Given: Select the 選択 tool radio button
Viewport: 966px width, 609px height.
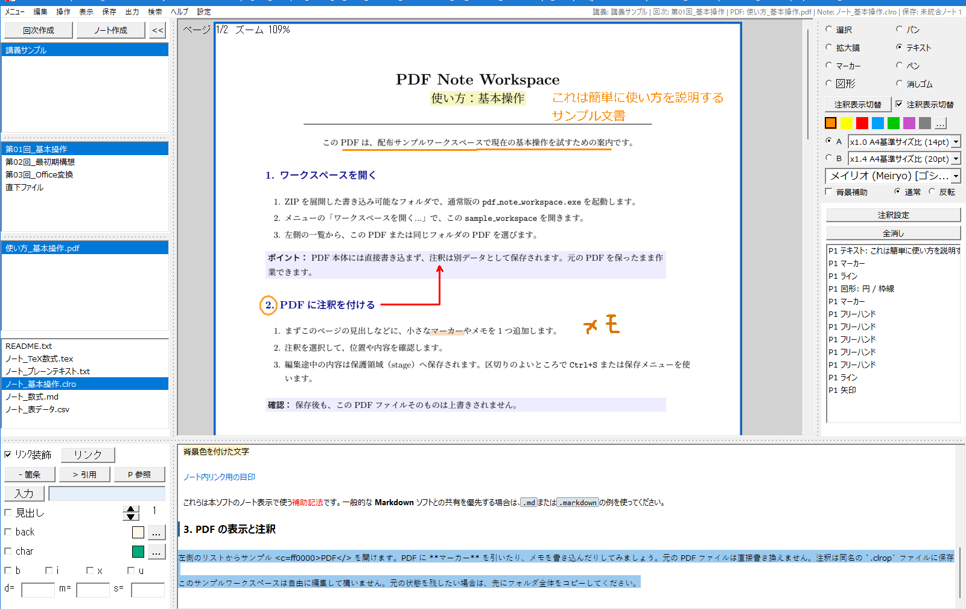Looking at the screenshot, I should (x=829, y=29).
